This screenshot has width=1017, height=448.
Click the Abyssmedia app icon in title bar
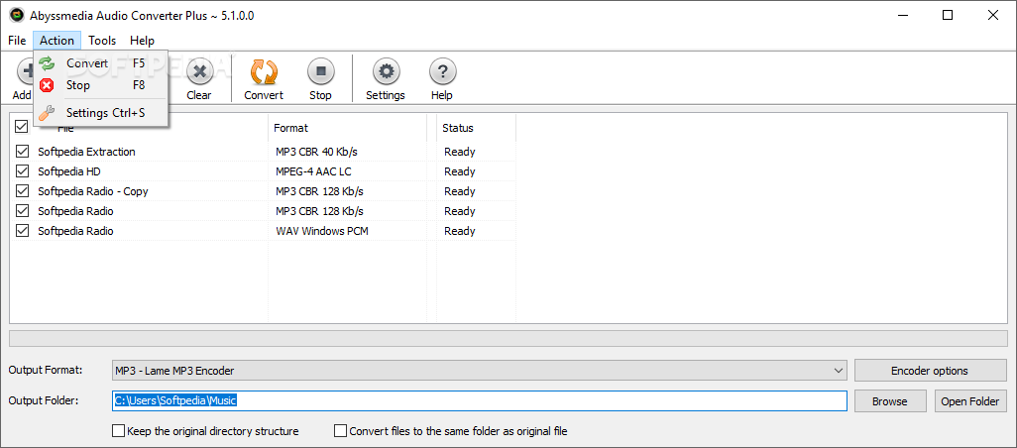16,15
